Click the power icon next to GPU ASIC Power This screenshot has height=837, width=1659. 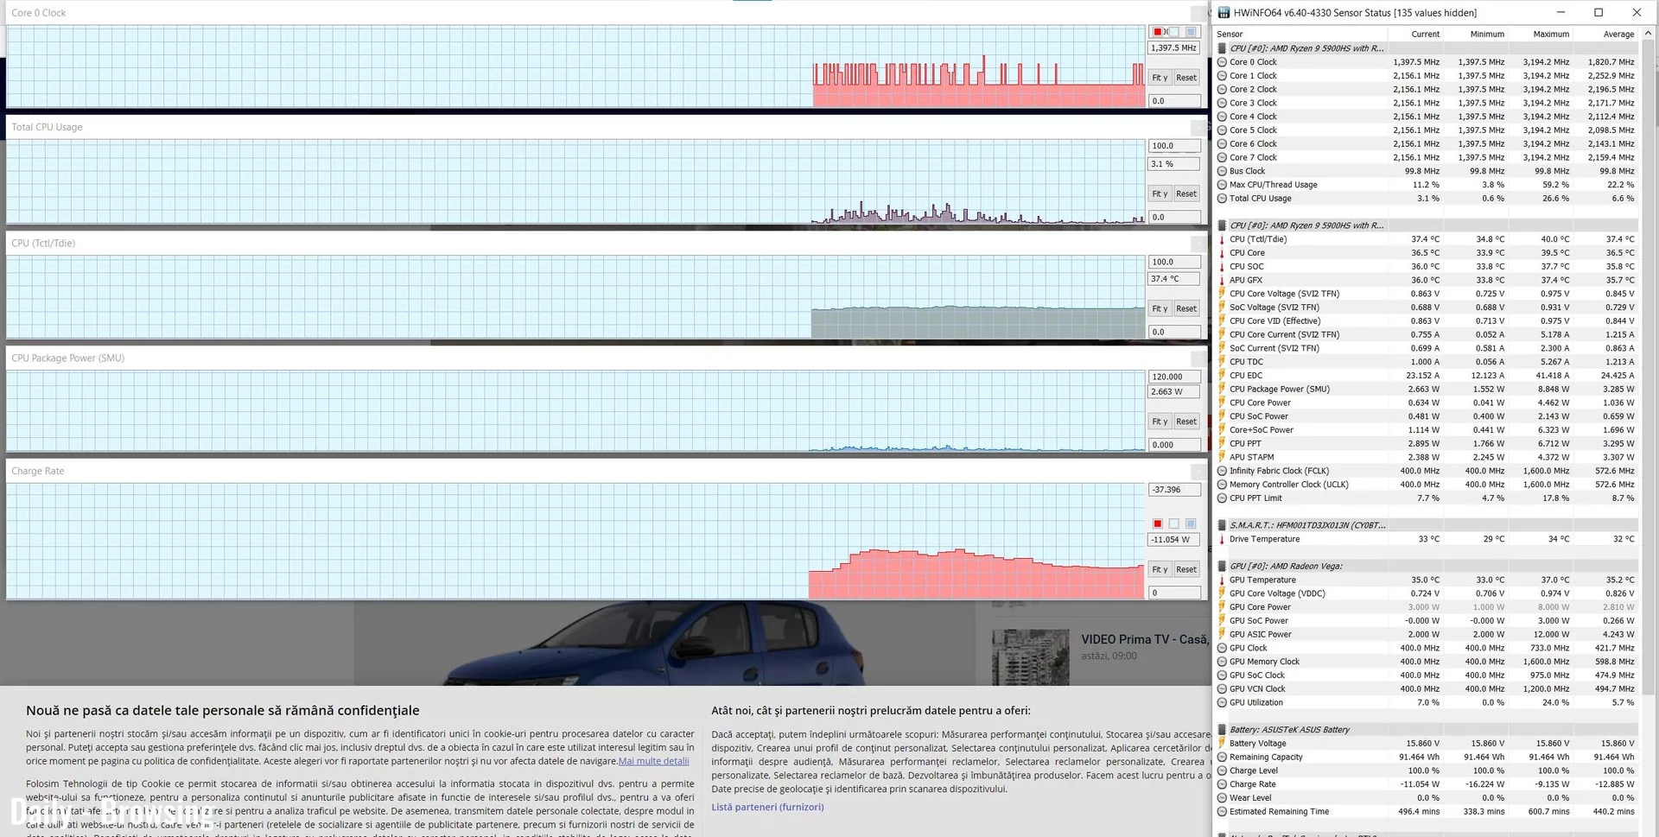(x=1222, y=635)
